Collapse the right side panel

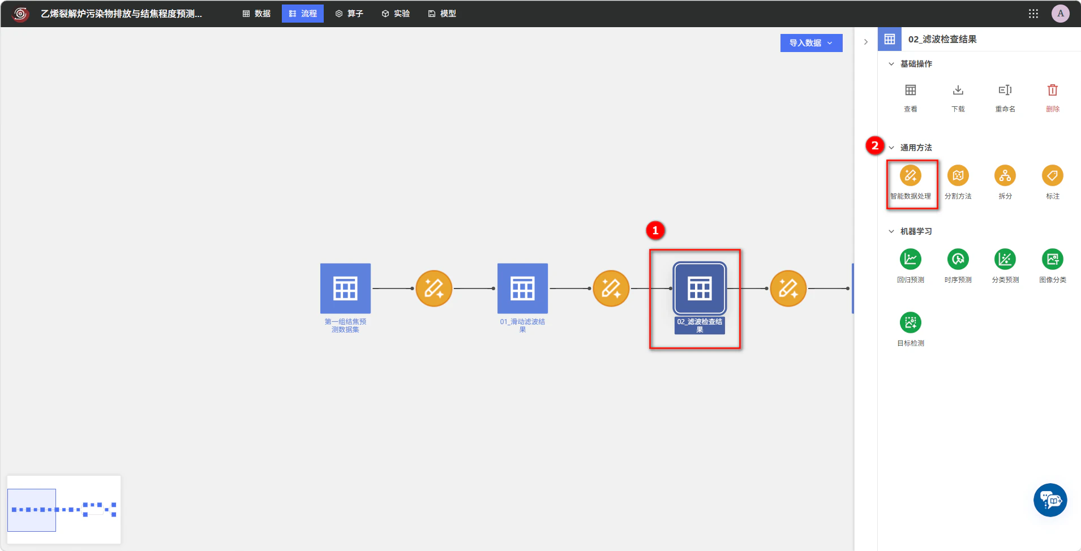tap(866, 42)
